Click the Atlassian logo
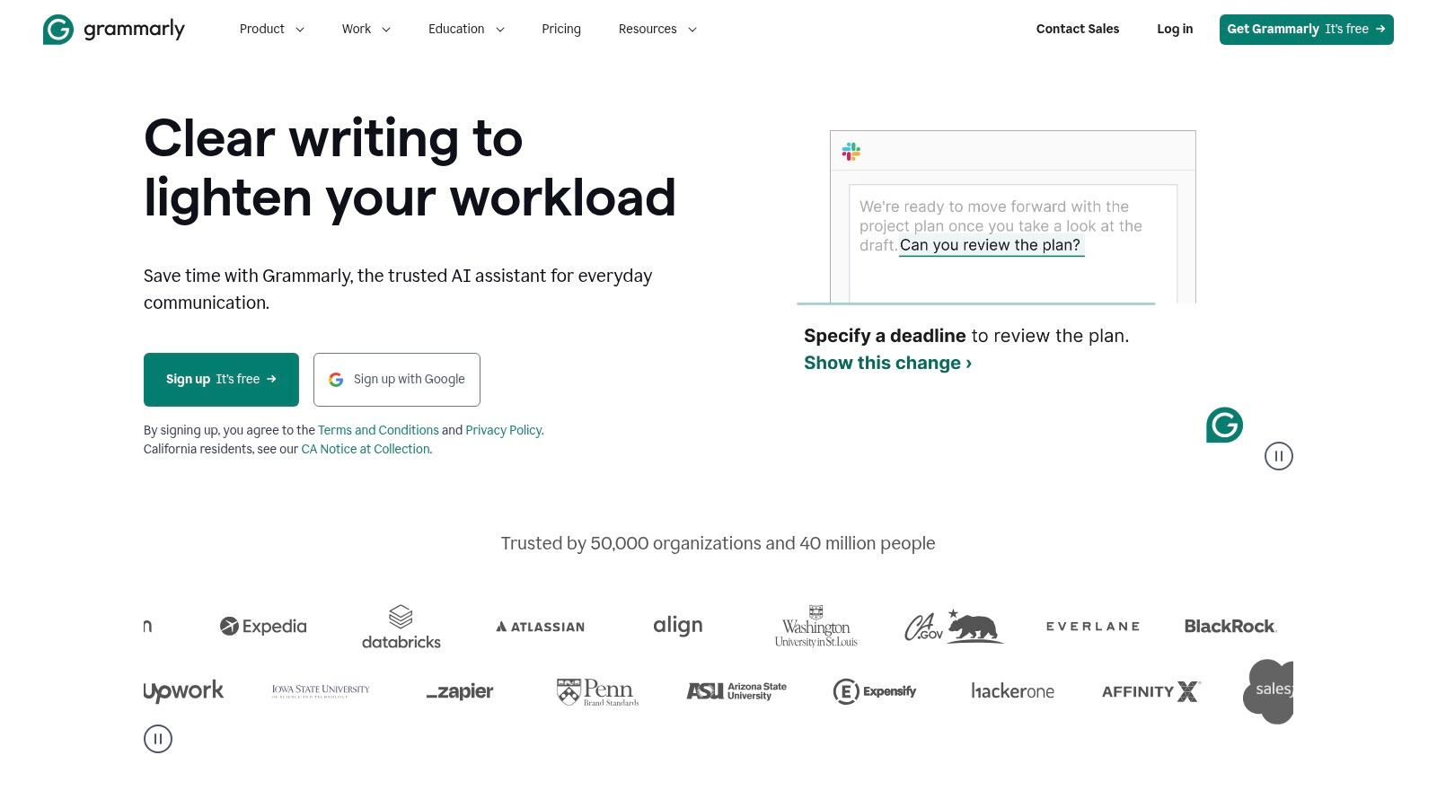Image resolution: width=1437 pixels, height=808 pixels. [x=540, y=627]
